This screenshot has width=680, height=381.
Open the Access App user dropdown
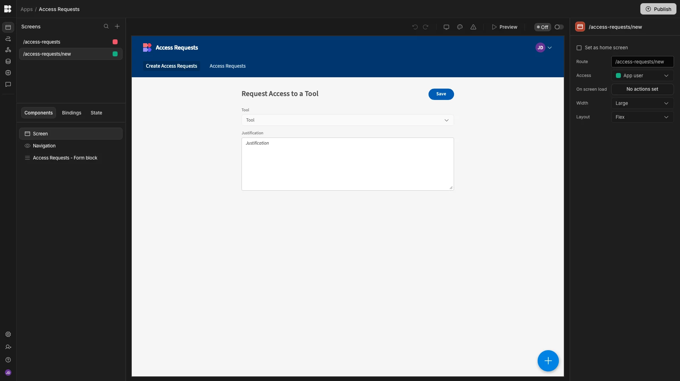pyautogui.click(x=642, y=75)
